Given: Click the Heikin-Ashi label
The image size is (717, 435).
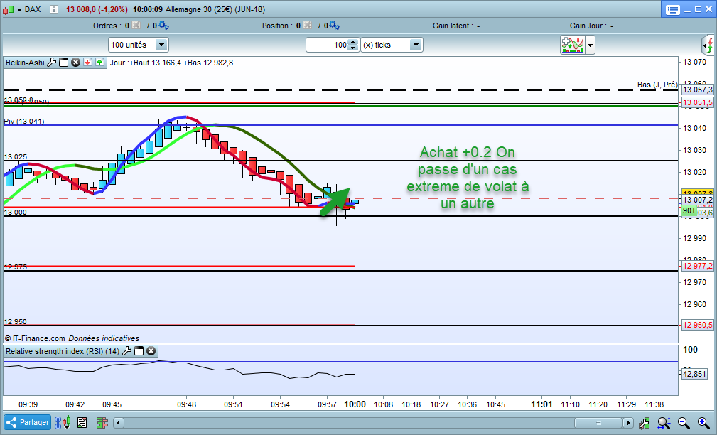Looking at the screenshot, I should point(25,63).
